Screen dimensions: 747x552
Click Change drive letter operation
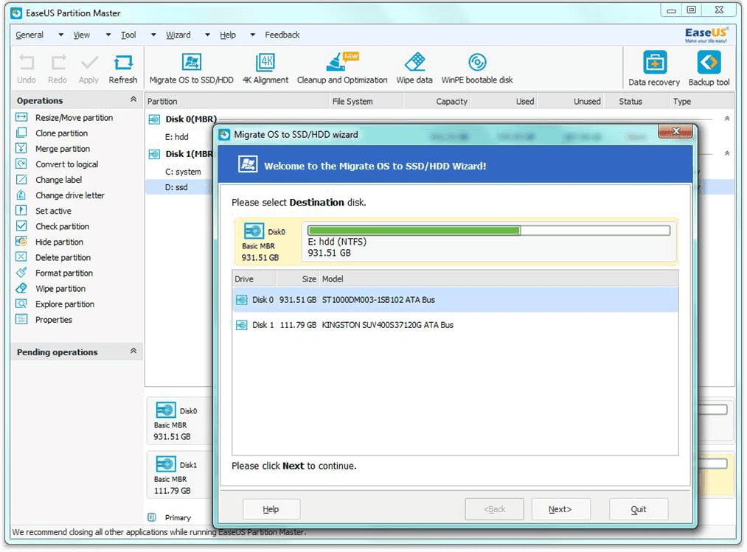(60, 195)
